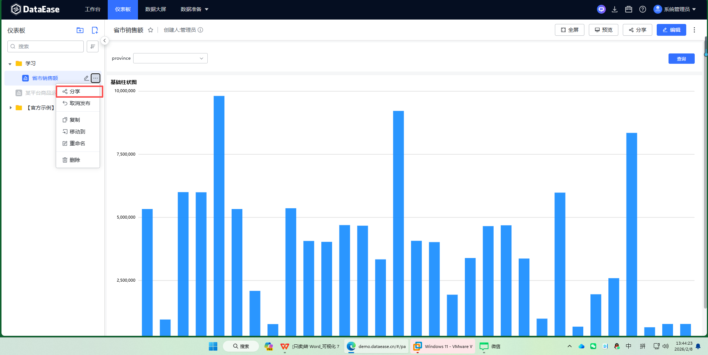Open the Windows Start menu

pyautogui.click(x=213, y=346)
